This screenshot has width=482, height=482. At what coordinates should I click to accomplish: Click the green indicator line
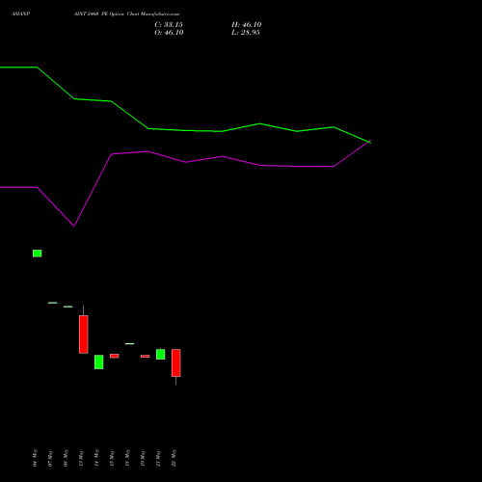point(185,130)
